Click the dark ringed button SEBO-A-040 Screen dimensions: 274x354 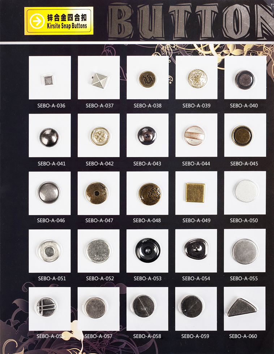245,79
